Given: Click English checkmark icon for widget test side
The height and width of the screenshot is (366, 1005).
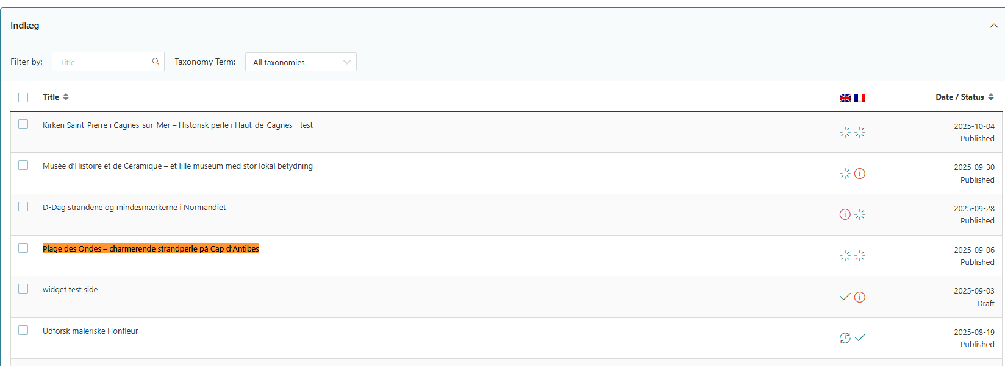Looking at the screenshot, I should 845,297.
